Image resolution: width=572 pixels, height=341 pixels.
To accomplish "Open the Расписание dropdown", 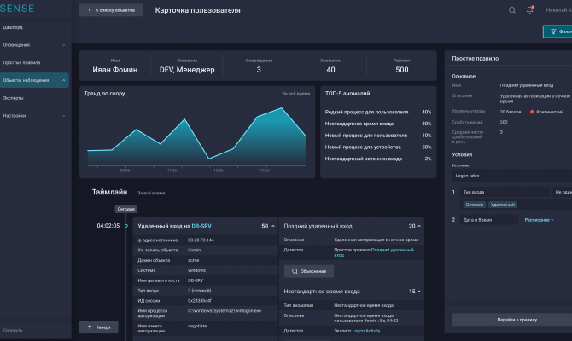I will pos(540,220).
